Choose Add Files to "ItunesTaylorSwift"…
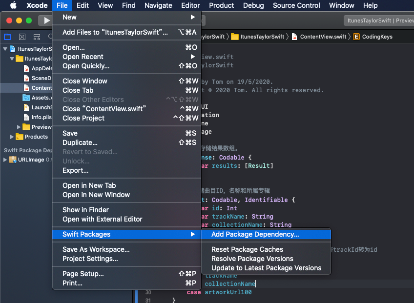The image size is (414, 303). point(127,32)
